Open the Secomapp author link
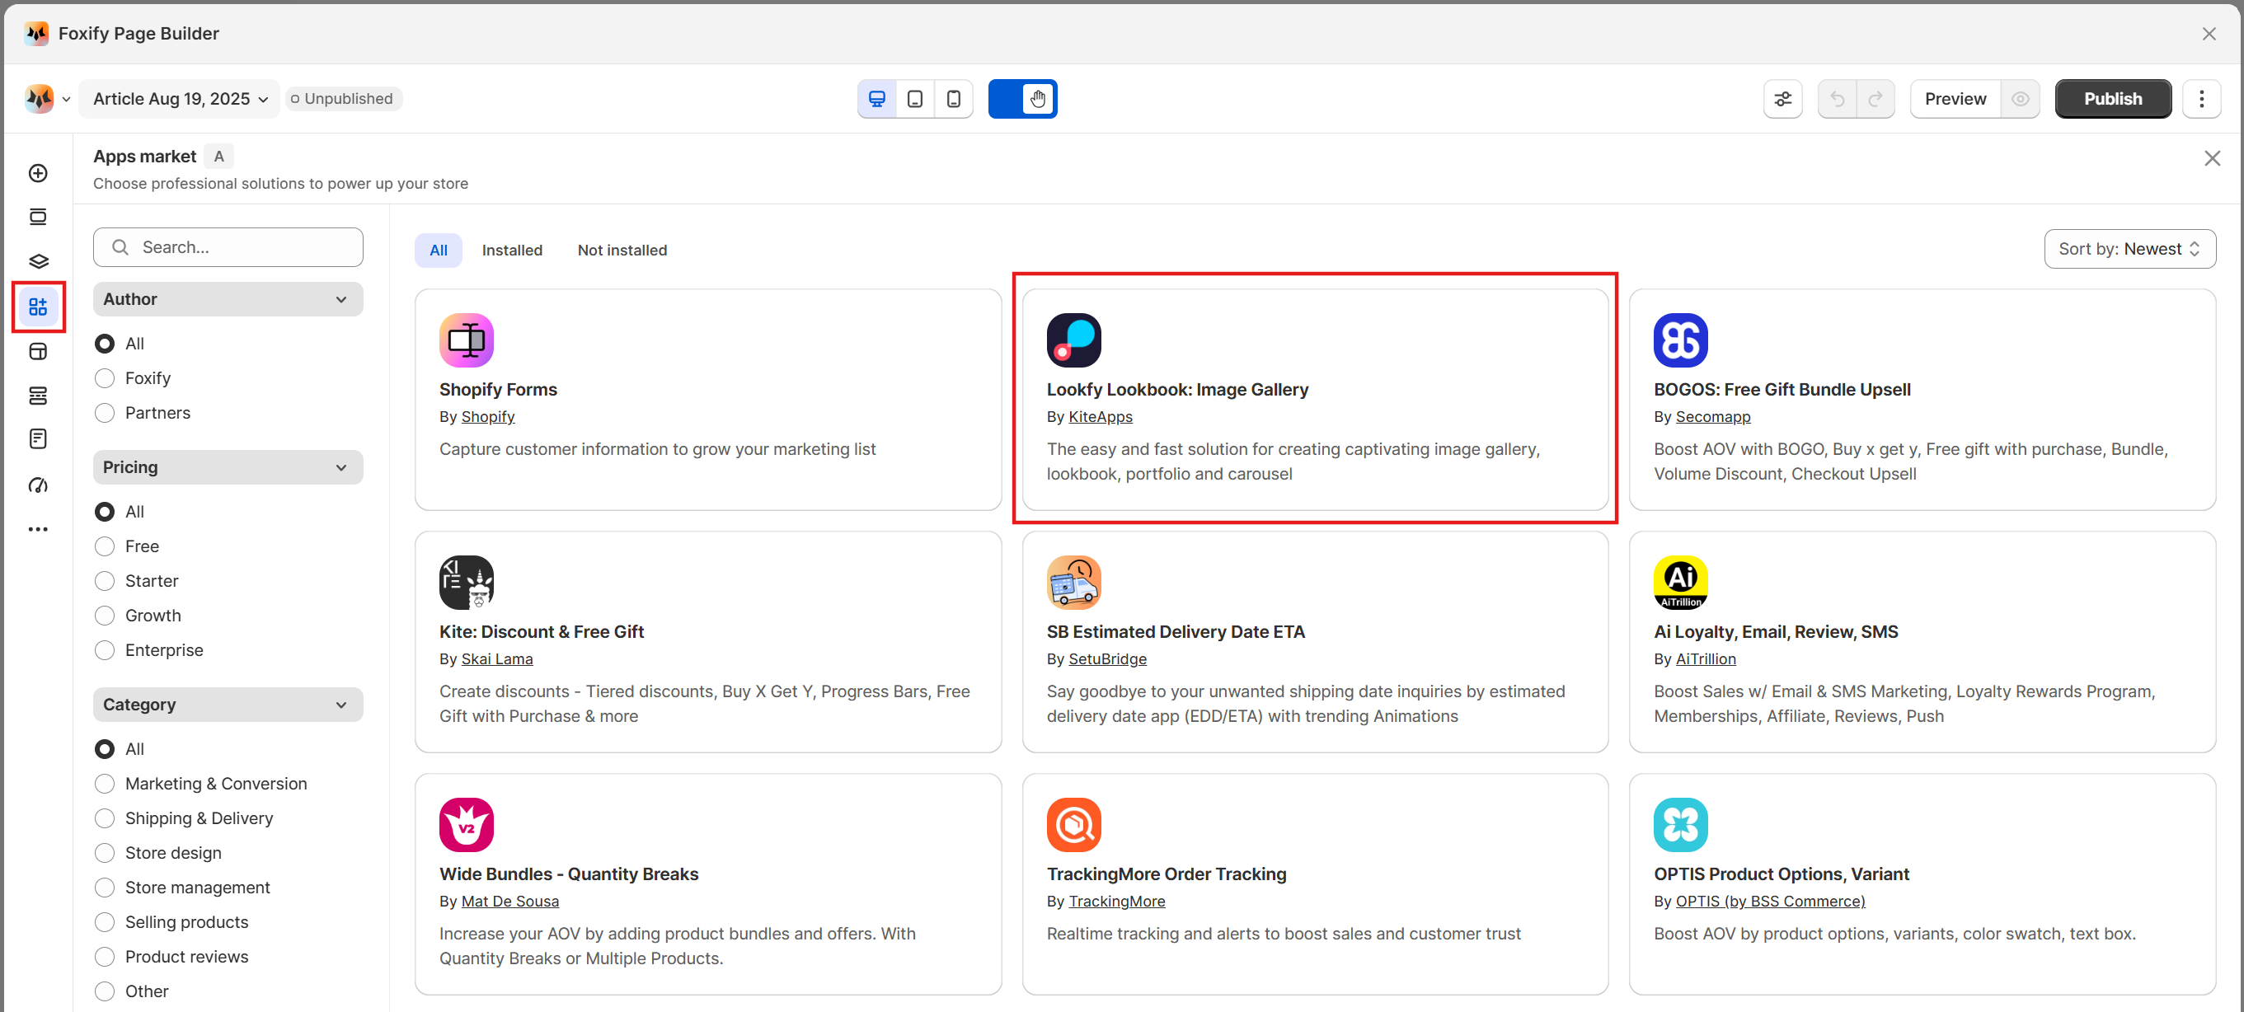The width and height of the screenshot is (2244, 1012). point(1712,416)
